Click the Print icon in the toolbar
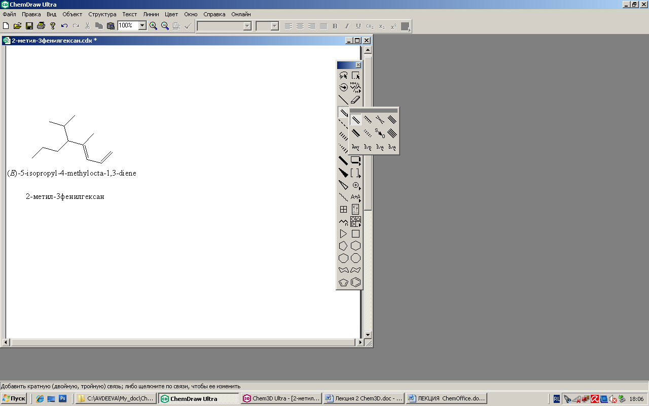The height and width of the screenshot is (406, 649). pos(41,26)
